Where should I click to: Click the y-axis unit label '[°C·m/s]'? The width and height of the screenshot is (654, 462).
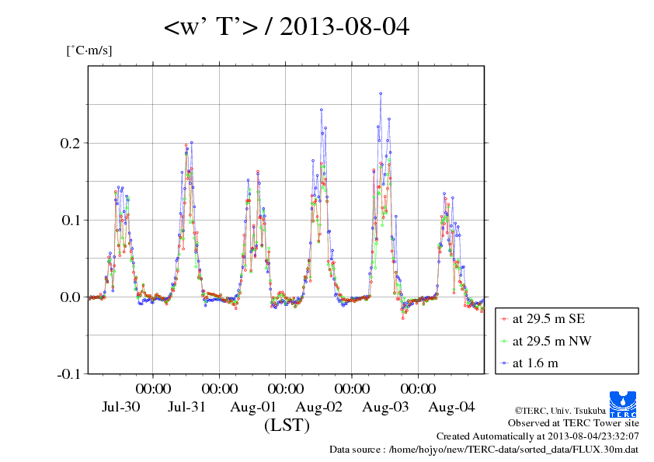[89, 50]
